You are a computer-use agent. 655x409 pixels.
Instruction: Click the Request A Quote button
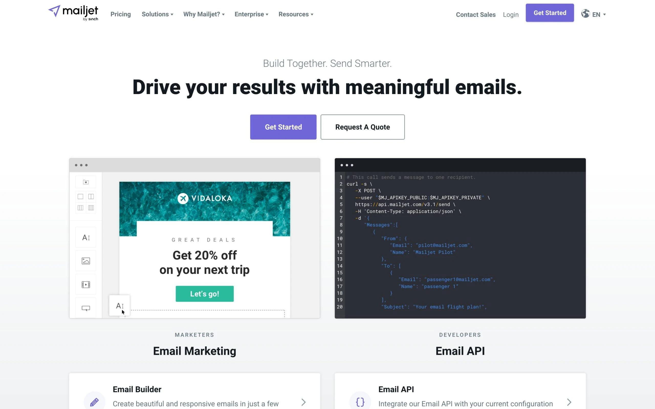click(363, 127)
